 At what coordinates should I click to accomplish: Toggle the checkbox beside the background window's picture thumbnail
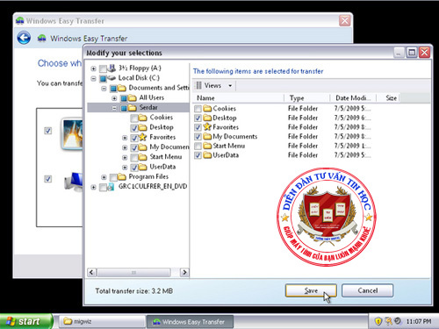pyautogui.click(x=48, y=131)
